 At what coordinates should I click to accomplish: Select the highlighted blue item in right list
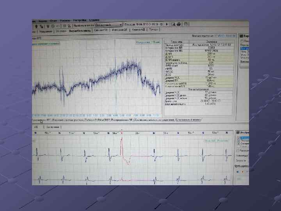click(245, 48)
